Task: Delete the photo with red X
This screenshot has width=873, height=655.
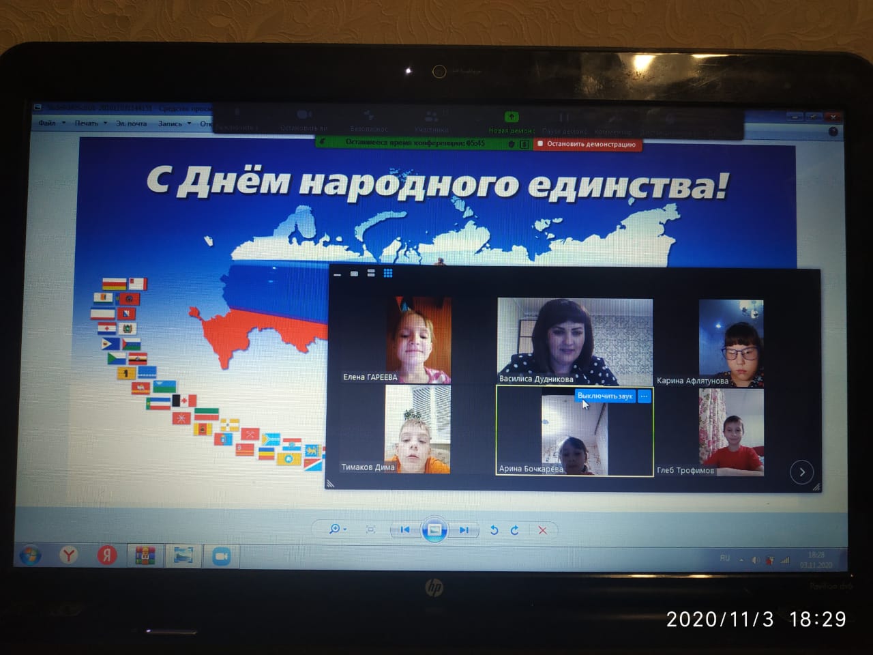Action: 543,530
